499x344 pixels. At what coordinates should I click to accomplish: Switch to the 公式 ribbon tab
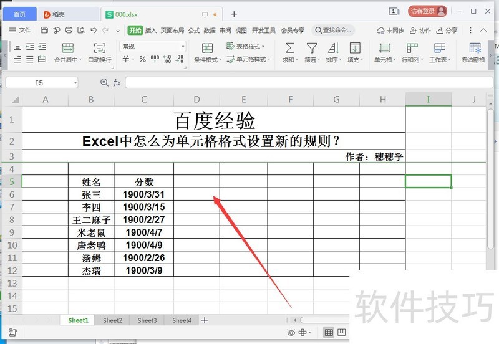click(x=194, y=30)
